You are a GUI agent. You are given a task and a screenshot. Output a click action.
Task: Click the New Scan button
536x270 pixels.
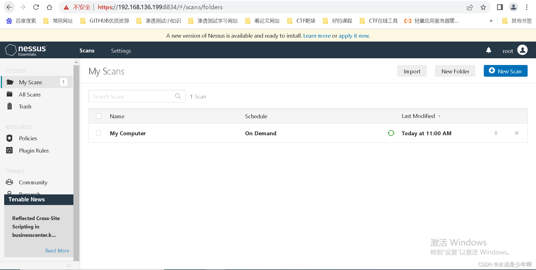[x=506, y=71]
